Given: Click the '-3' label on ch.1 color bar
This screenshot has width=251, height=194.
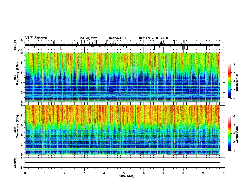Looking at the screenshot, I should click(x=234, y=64).
